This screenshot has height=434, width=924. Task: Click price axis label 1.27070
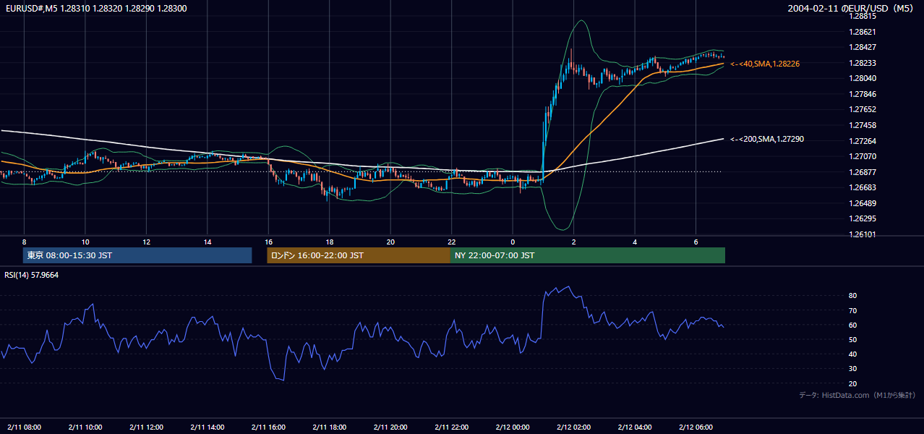862,156
